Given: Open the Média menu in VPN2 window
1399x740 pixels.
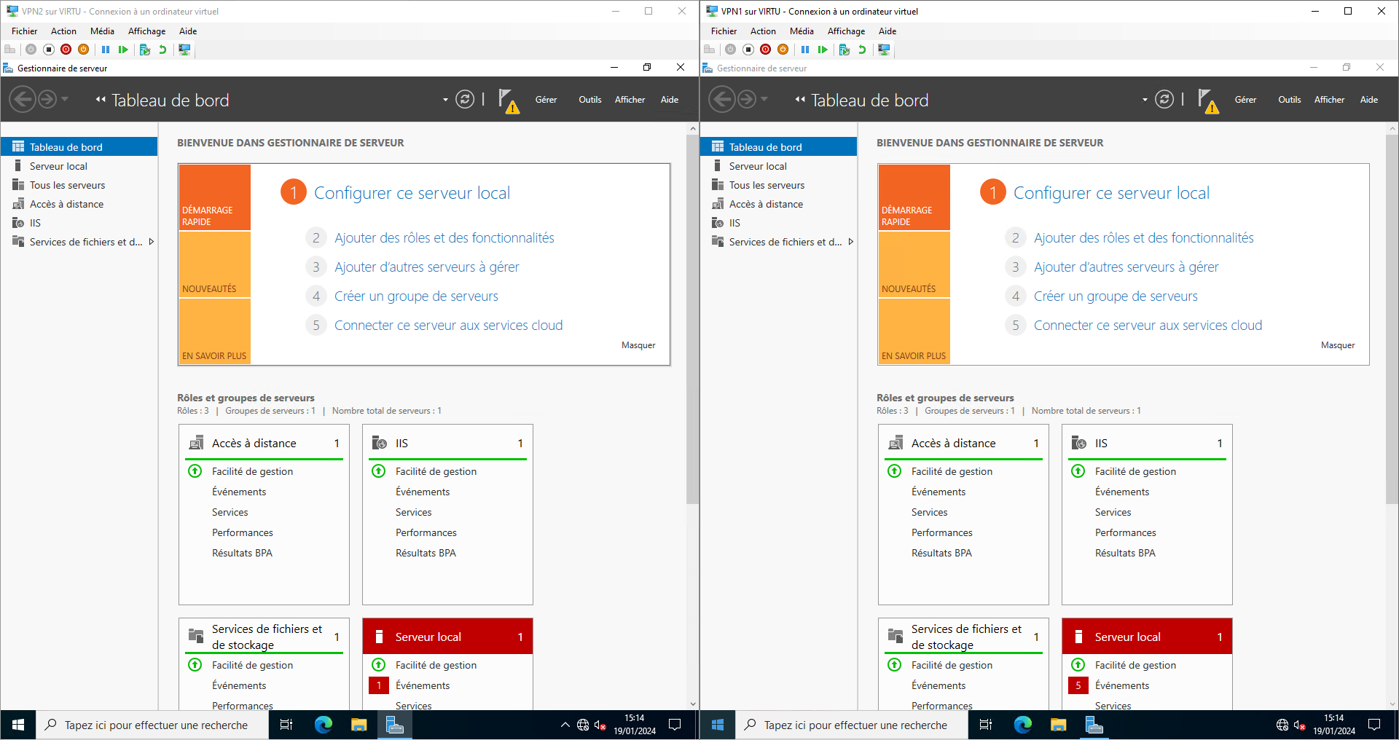Looking at the screenshot, I should click(102, 31).
